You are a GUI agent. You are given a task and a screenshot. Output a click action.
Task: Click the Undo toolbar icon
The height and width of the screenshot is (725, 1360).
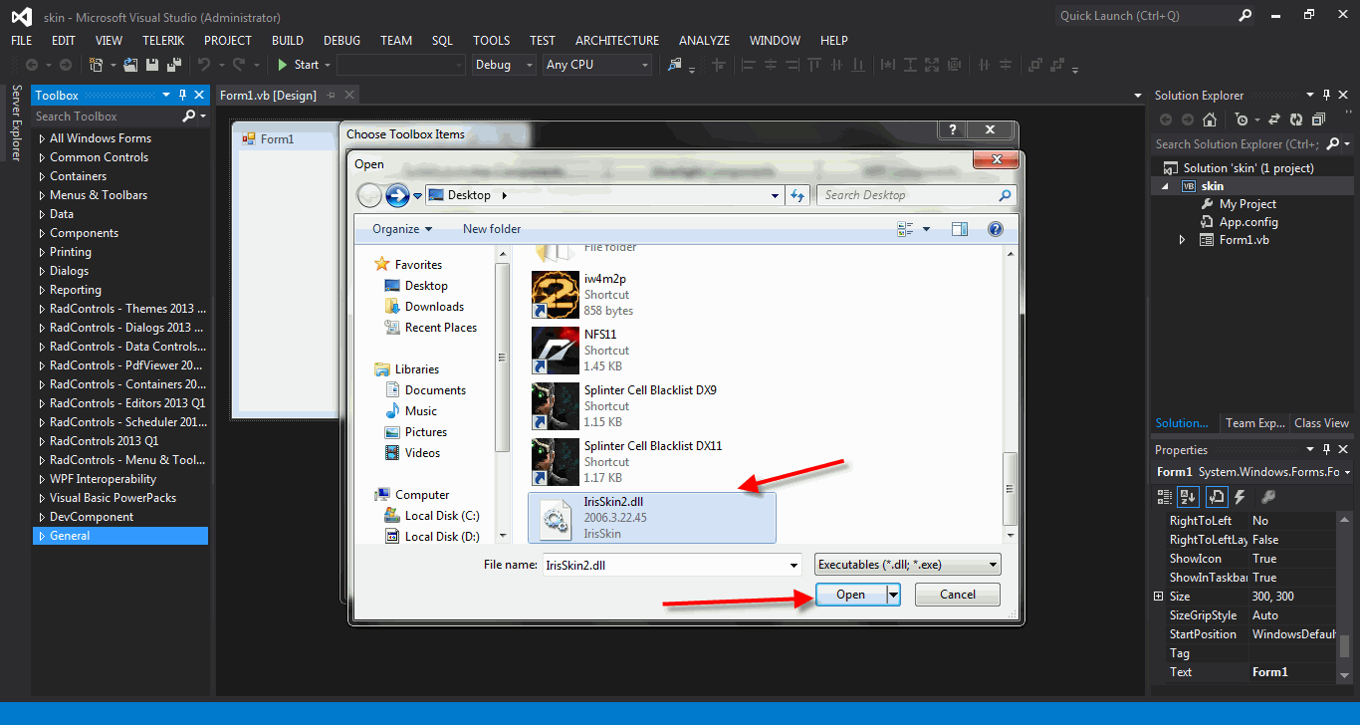pyautogui.click(x=203, y=65)
